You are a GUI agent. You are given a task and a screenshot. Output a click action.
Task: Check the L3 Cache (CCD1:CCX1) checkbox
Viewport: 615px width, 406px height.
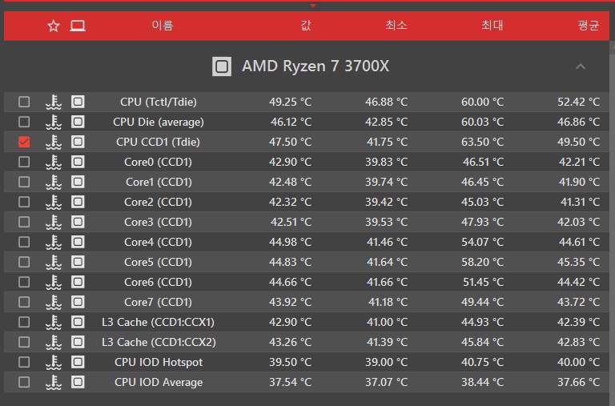pos(24,322)
